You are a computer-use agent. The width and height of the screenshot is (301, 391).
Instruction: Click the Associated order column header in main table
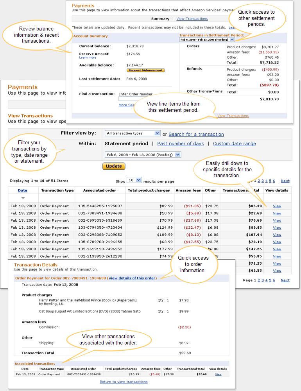pos(100,190)
